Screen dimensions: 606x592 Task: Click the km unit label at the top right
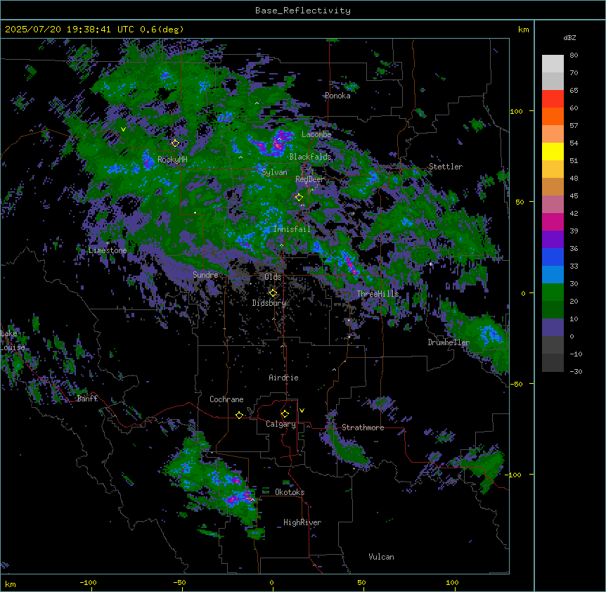pos(524,30)
